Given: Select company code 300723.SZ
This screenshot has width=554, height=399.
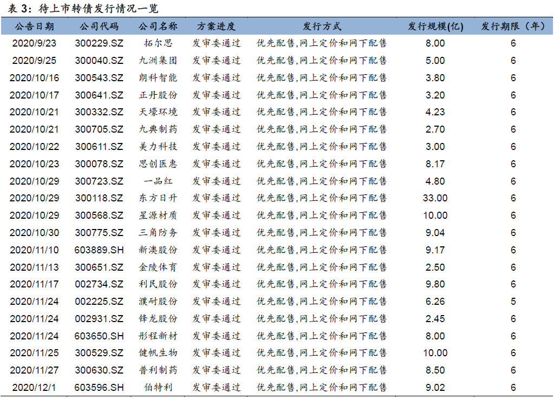Looking at the screenshot, I should pos(99,181).
